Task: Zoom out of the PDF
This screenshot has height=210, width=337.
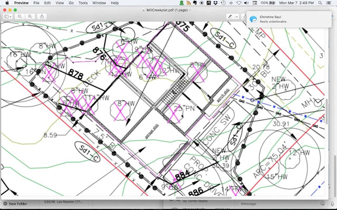Action: click(x=19, y=16)
